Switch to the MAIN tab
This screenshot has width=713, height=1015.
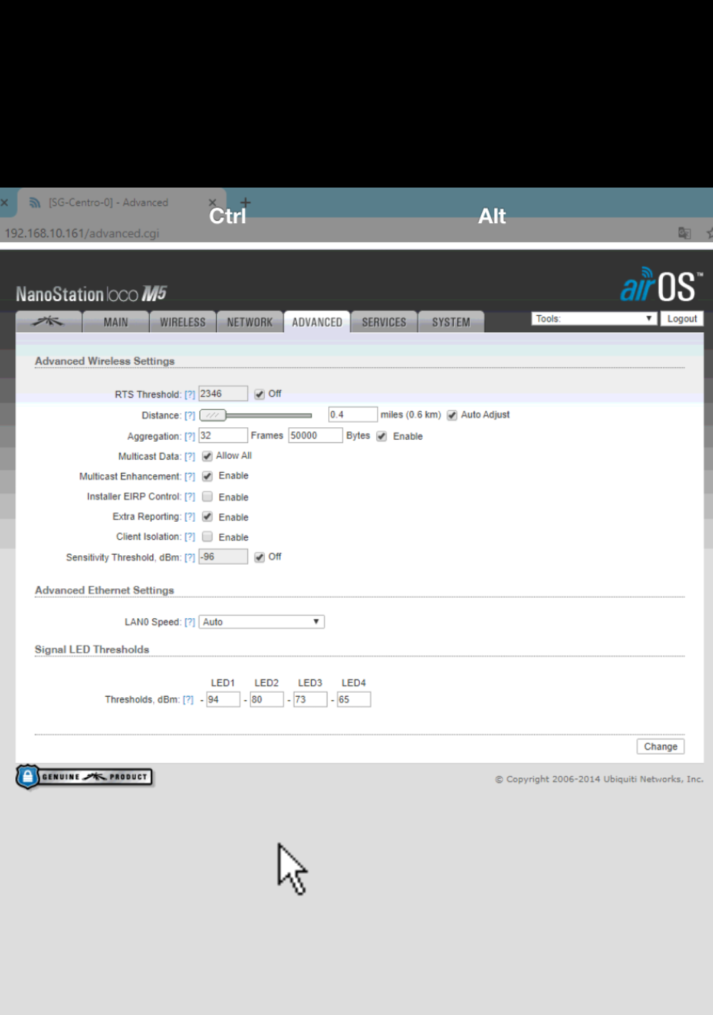pos(116,322)
